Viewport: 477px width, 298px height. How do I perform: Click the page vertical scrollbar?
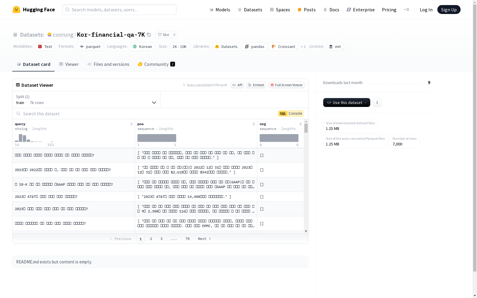(x=475, y=137)
